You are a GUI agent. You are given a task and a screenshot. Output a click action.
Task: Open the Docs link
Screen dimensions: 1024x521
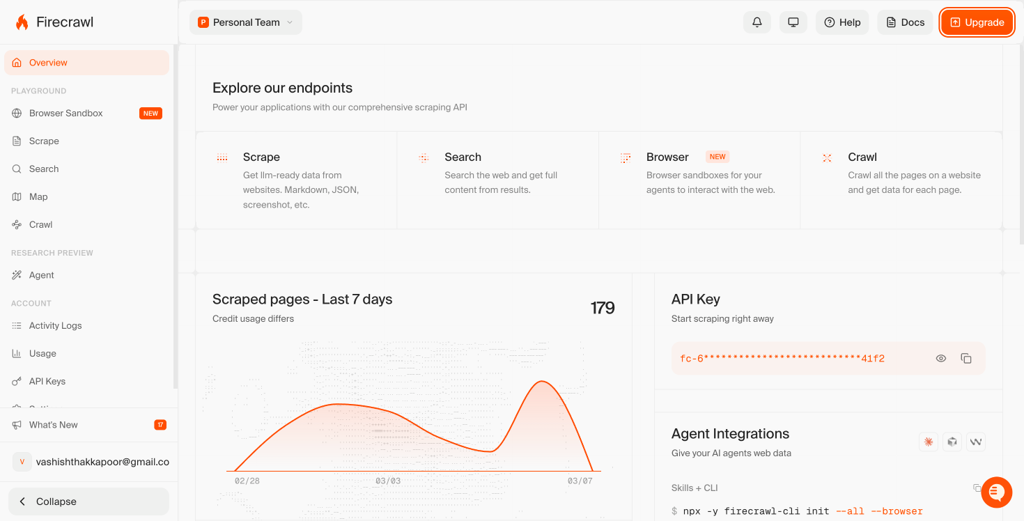coord(905,22)
